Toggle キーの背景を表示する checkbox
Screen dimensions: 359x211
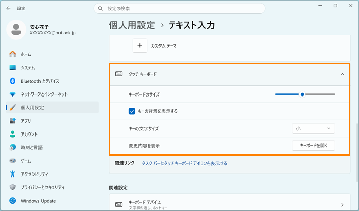[132, 111]
